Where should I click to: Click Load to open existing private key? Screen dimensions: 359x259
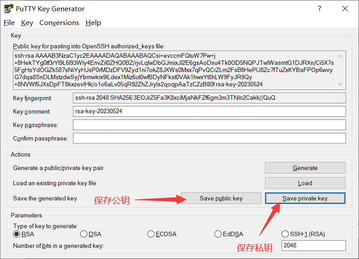pos(305,183)
